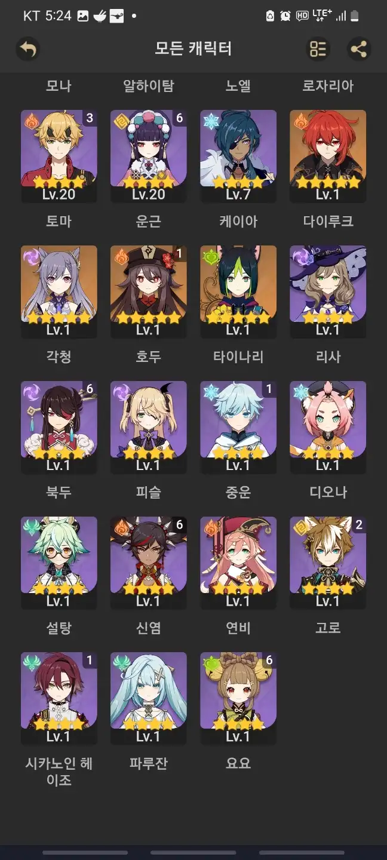Viewport: 387px width, 860px height.
Task: Select 고로 character portrait
Action: click(327, 563)
